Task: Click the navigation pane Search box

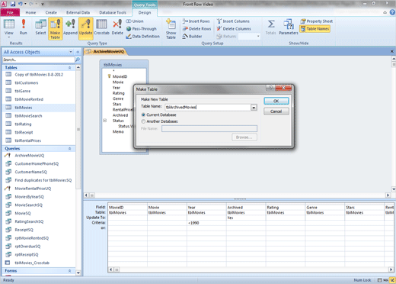Action: click(39, 60)
